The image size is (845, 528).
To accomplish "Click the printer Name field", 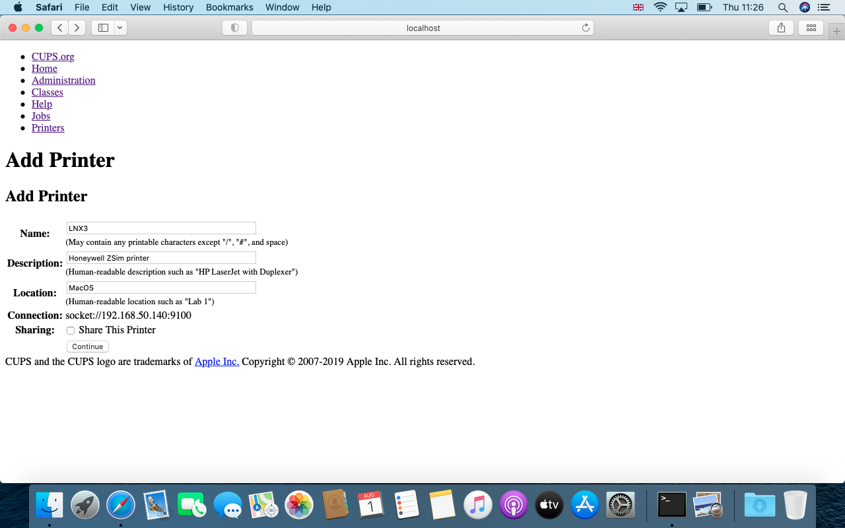I will tap(161, 228).
